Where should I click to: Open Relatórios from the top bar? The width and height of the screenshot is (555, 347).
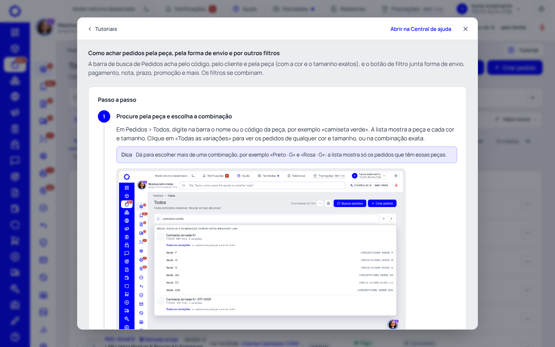click(x=348, y=8)
